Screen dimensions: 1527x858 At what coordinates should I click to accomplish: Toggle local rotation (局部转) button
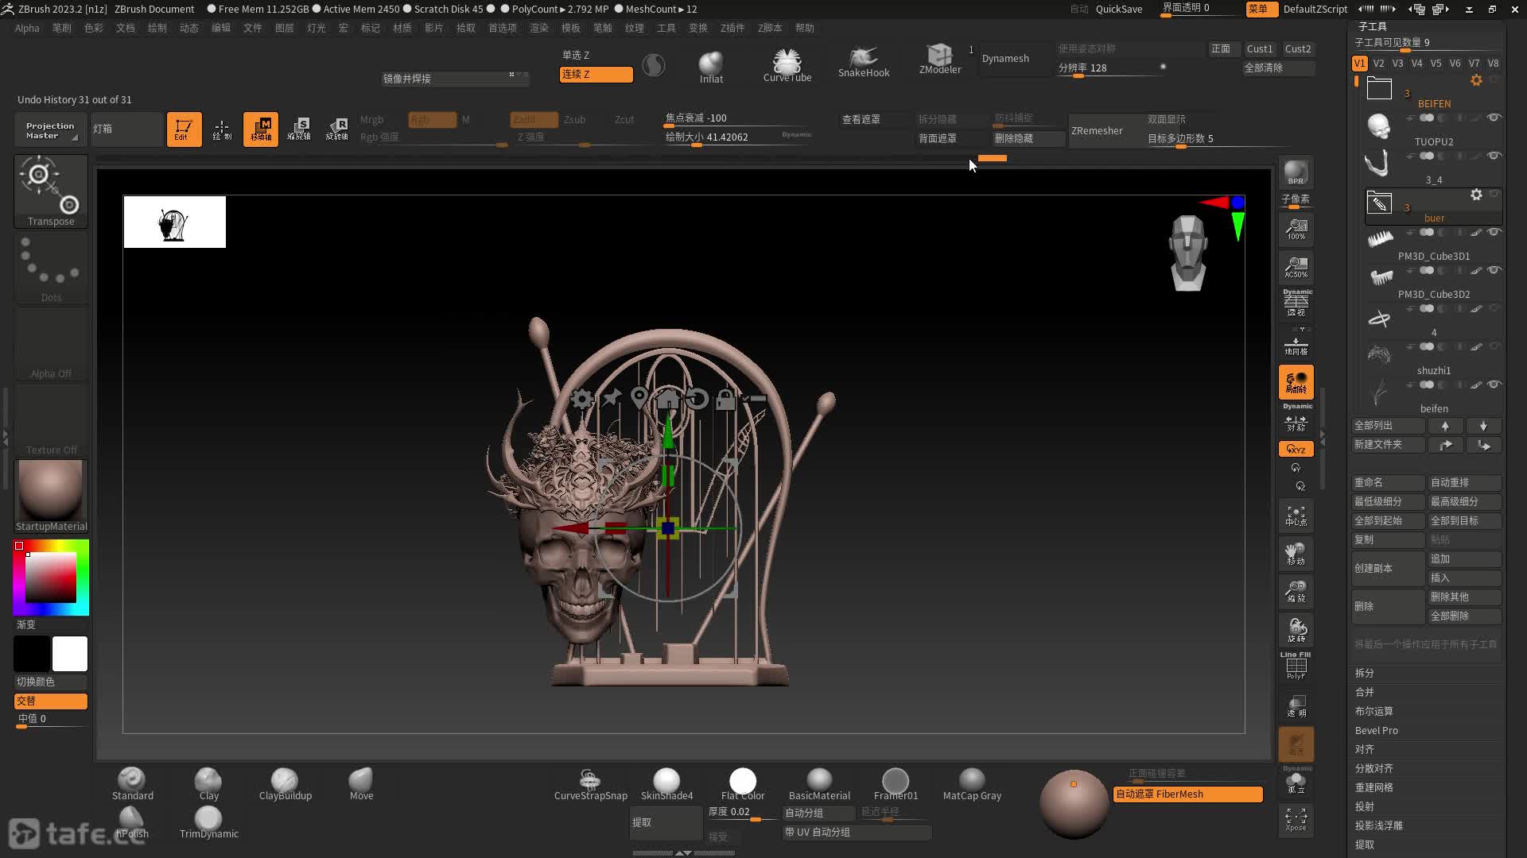click(1296, 382)
